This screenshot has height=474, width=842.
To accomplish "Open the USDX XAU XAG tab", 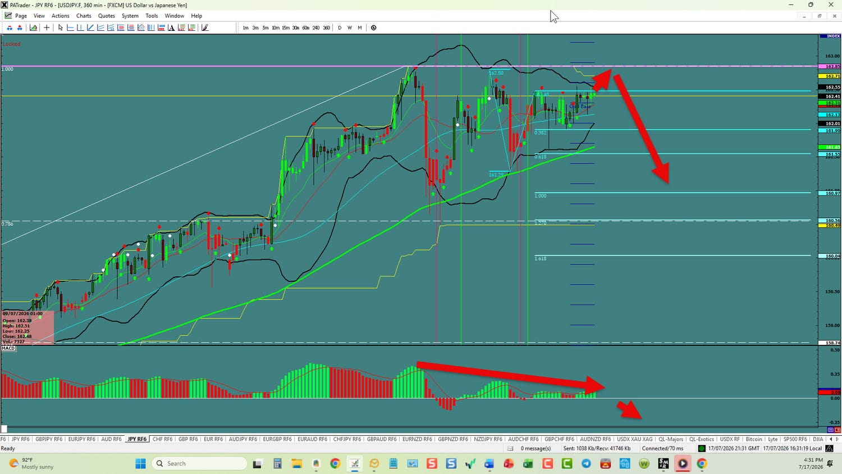I will tap(635, 439).
